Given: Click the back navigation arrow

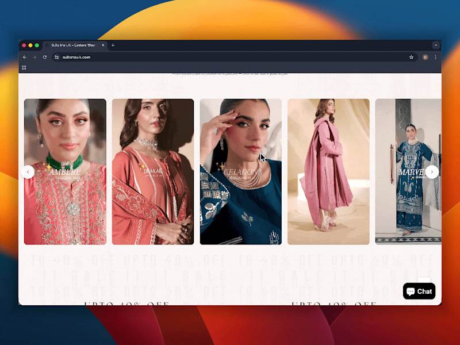Looking at the screenshot, I should [24, 57].
